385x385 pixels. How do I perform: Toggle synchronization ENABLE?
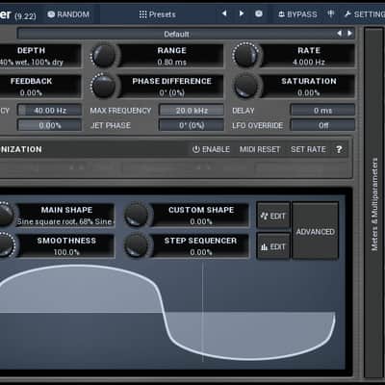click(x=211, y=149)
